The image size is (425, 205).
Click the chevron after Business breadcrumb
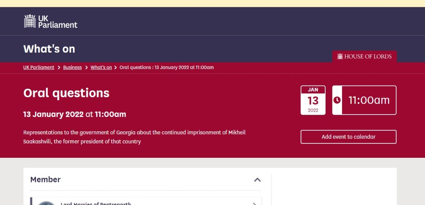point(87,68)
